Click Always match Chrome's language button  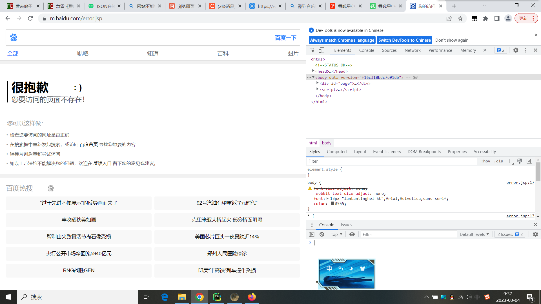342,40
